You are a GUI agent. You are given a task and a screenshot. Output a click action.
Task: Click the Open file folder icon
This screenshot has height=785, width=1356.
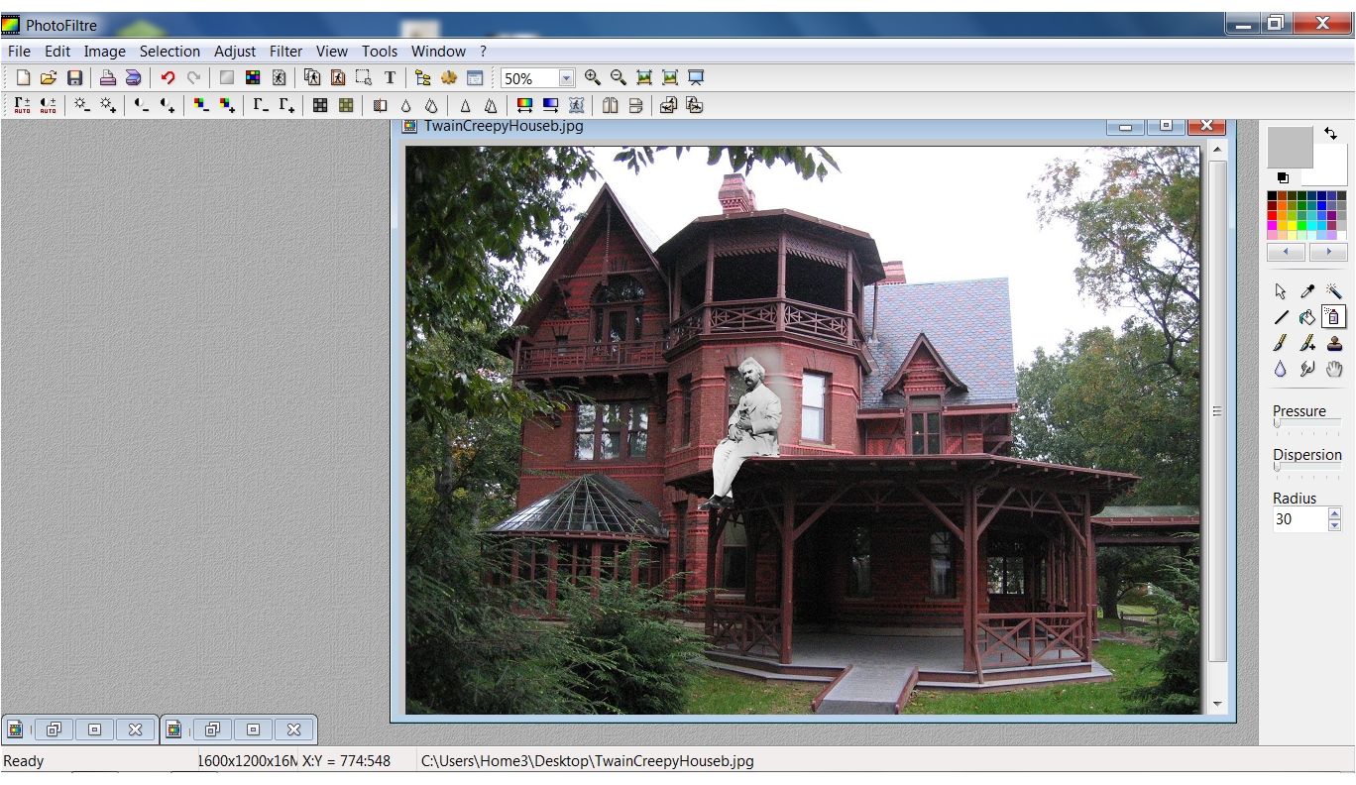point(49,78)
